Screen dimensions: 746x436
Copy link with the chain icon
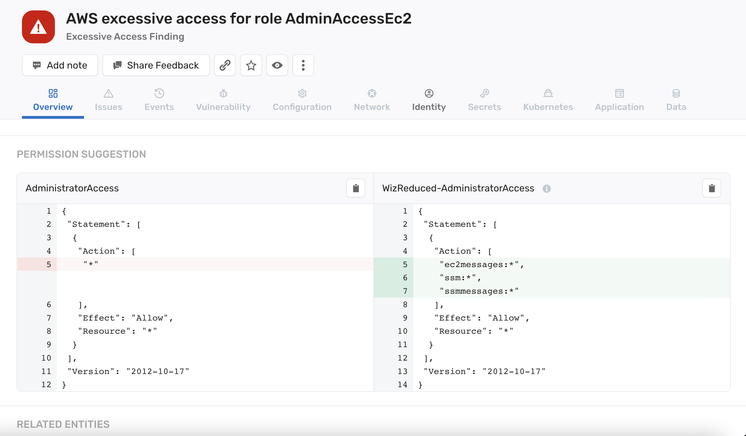click(225, 65)
